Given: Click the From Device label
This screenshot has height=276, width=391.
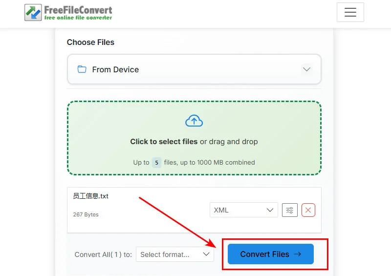Looking at the screenshot, I should click(115, 69).
